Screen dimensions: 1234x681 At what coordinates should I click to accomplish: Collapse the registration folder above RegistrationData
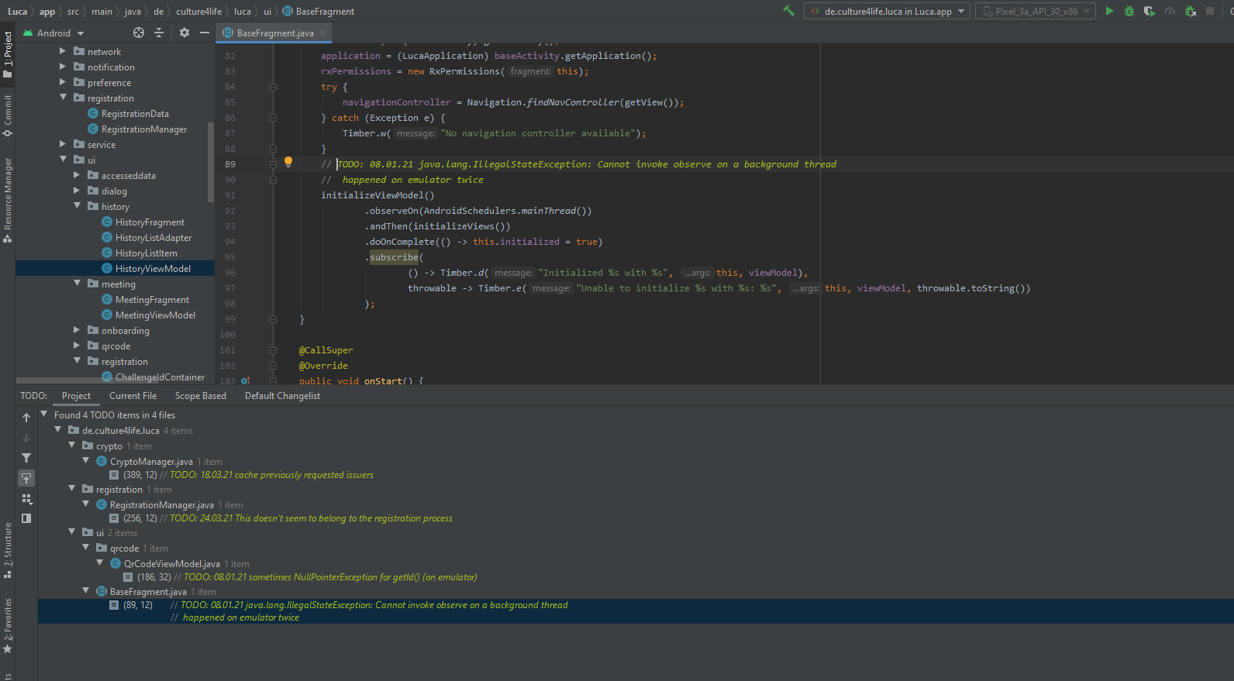click(63, 98)
